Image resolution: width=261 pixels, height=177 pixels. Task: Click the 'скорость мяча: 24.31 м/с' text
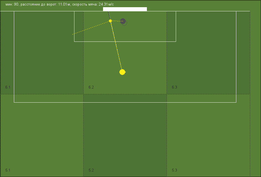93,4
